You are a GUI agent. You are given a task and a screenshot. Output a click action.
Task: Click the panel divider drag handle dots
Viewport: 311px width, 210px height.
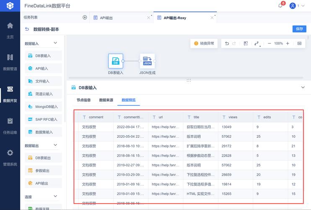click(x=189, y=80)
